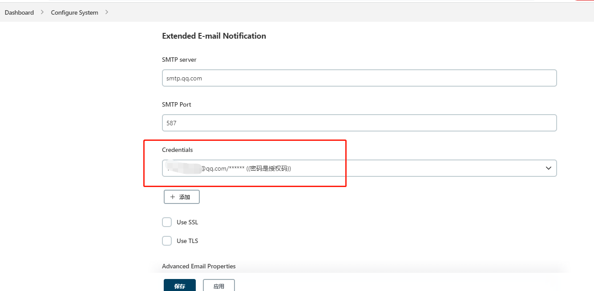
Task: Click the Use TLS label text
Action: [187, 241]
